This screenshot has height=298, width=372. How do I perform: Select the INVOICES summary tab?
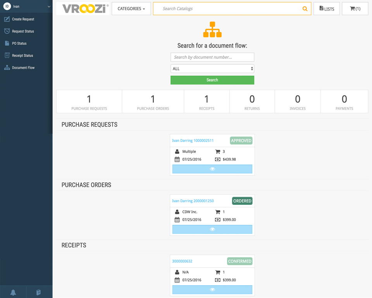click(297, 101)
